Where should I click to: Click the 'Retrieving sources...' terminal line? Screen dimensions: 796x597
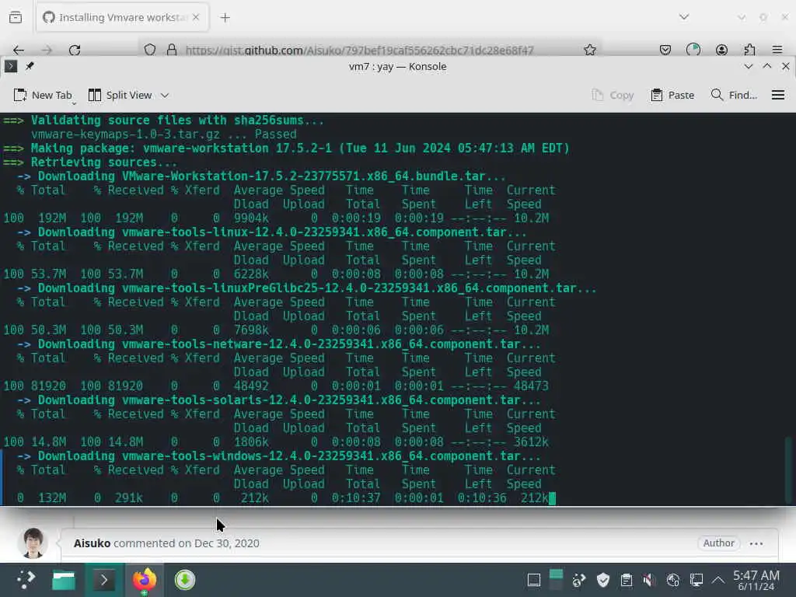103,162
